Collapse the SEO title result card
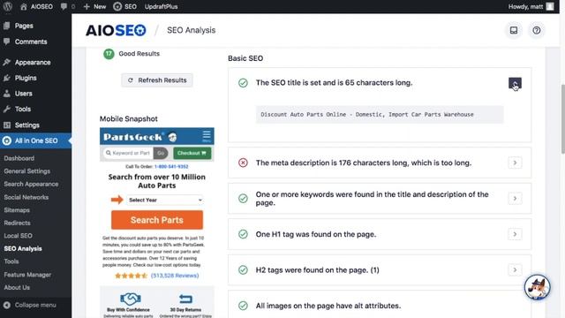This screenshot has height=318, width=565. pyautogui.click(x=515, y=83)
